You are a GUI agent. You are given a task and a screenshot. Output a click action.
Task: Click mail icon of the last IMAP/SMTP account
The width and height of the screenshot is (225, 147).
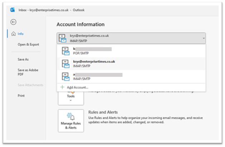pos(66,77)
